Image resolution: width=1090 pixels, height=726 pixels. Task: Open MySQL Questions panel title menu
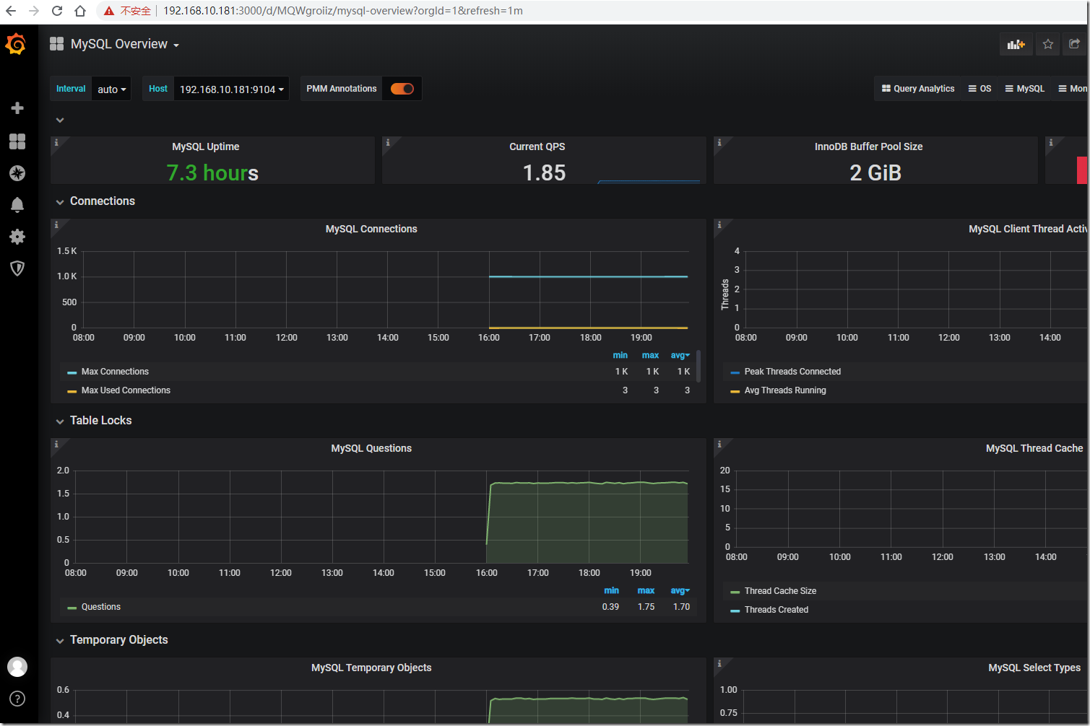371,448
